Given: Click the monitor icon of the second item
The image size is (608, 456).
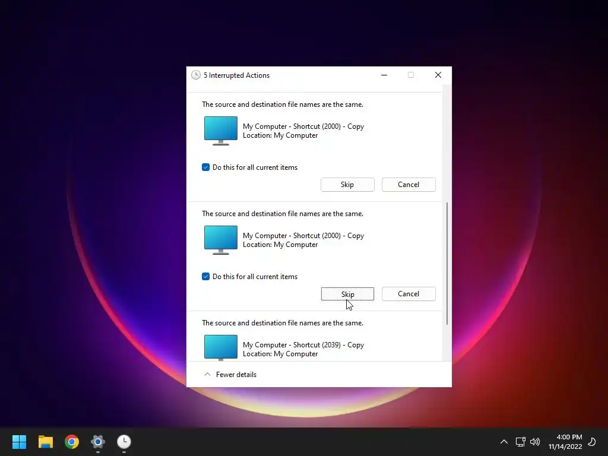Looking at the screenshot, I should (x=221, y=240).
